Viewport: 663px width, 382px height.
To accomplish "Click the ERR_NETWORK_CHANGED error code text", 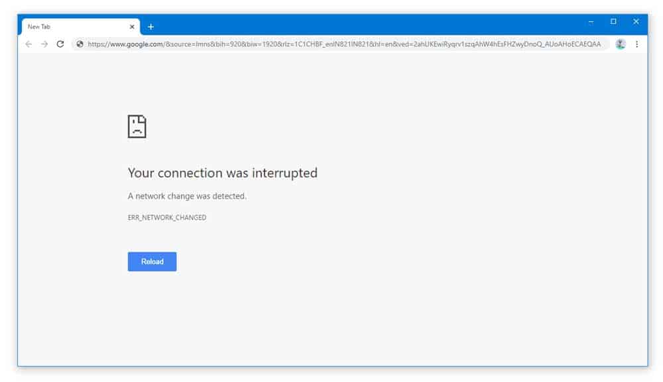I will pyautogui.click(x=166, y=217).
